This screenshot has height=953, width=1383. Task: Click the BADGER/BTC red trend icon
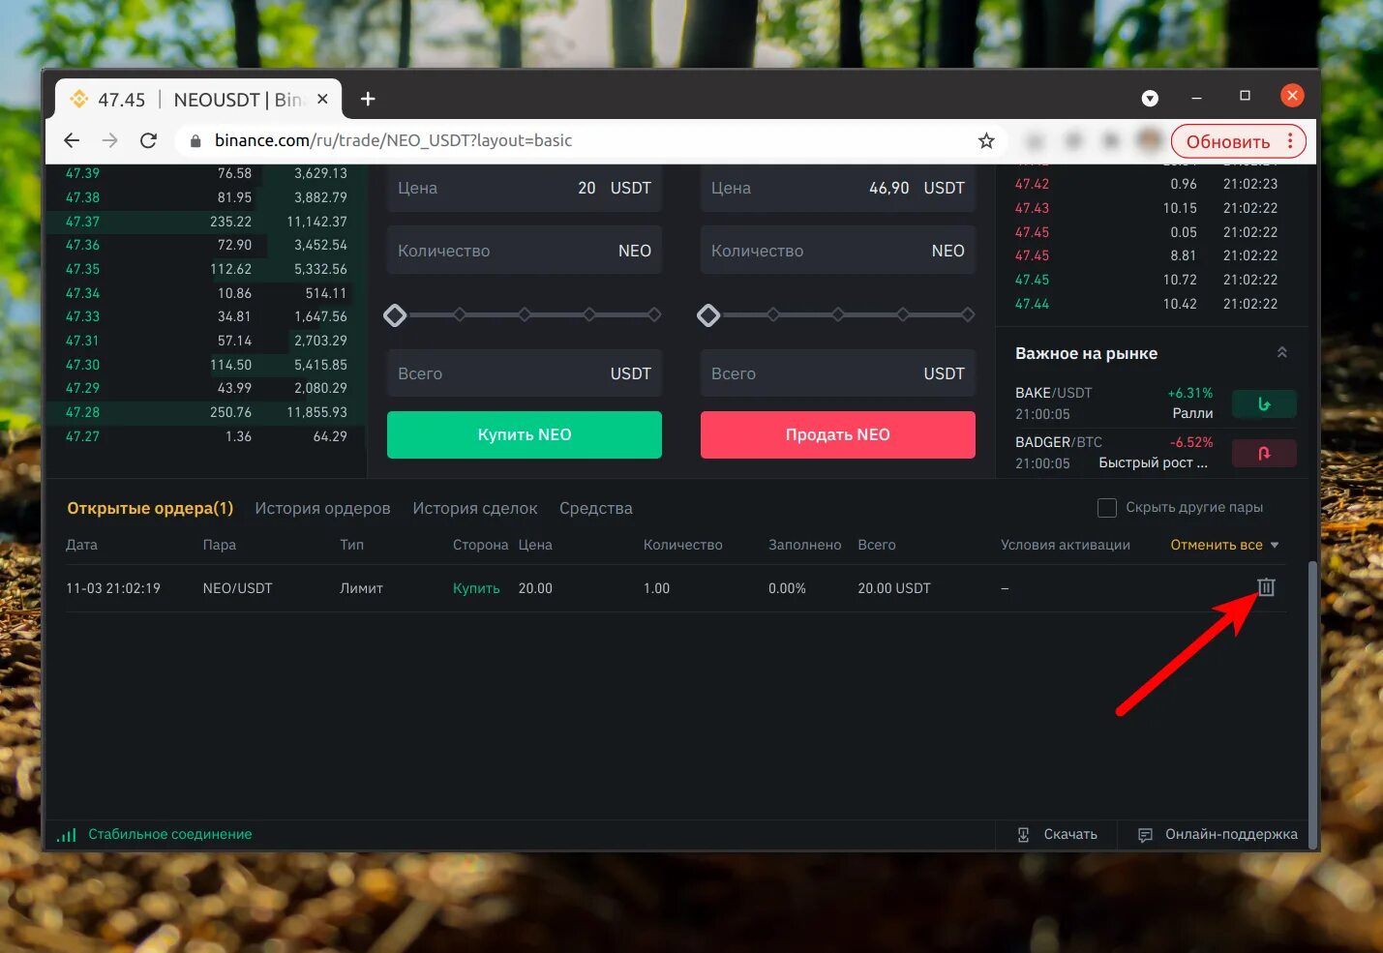pyautogui.click(x=1264, y=453)
